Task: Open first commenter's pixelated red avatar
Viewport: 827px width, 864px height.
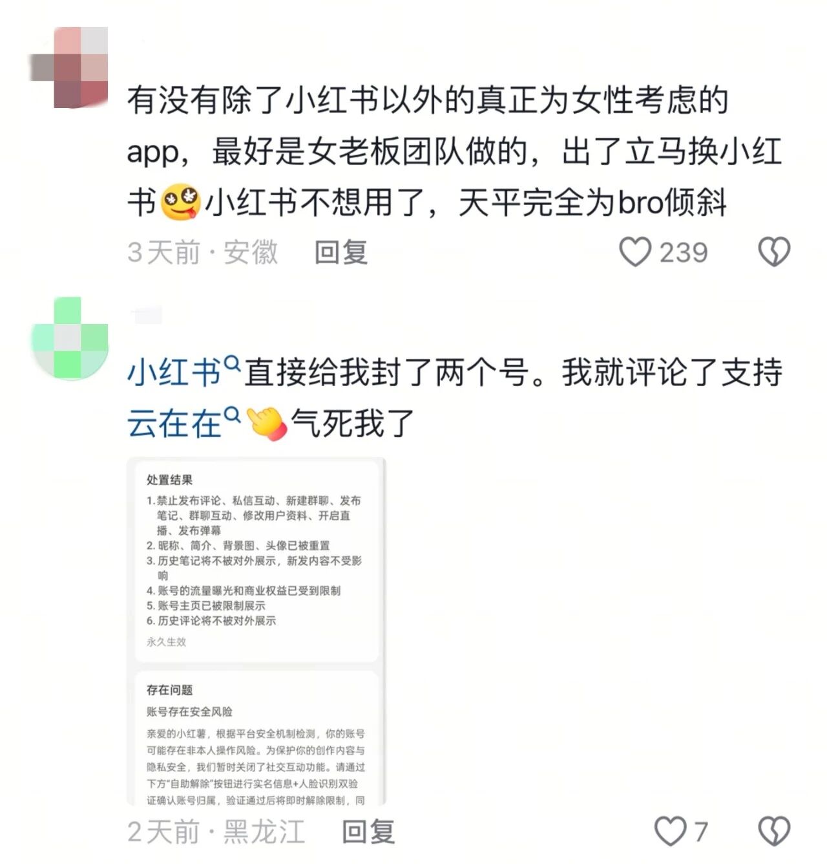Action: [x=69, y=67]
